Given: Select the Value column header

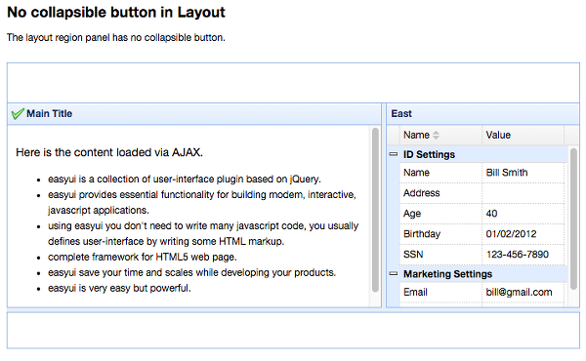Looking at the screenshot, I should [x=523, y=136].
